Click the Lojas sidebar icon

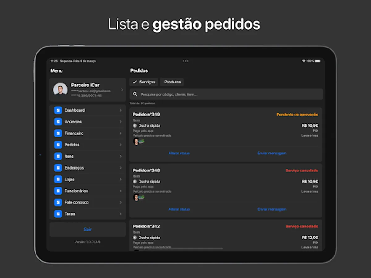pos(58,179)
